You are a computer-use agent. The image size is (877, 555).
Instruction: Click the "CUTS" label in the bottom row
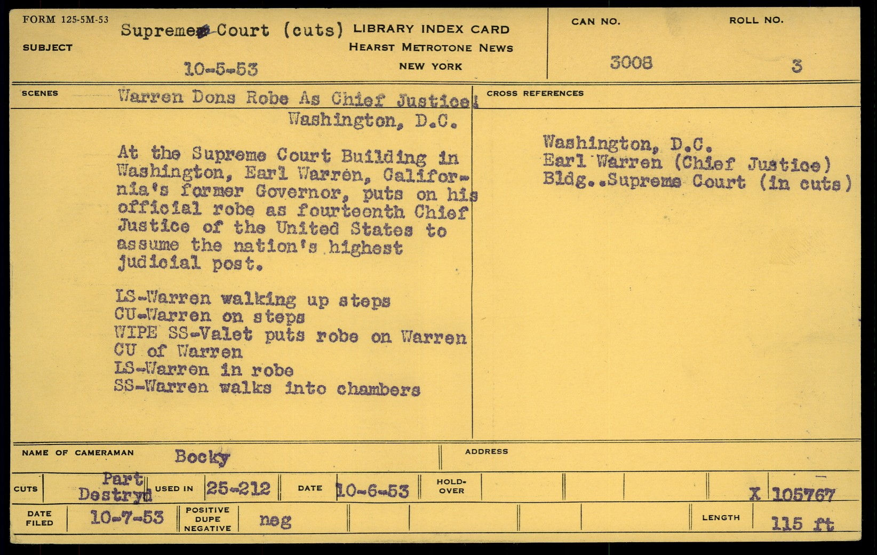click(x=26, y=489)
